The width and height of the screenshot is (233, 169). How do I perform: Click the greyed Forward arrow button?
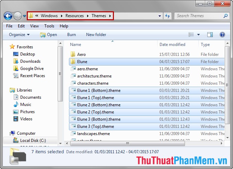tap(18, 16)
